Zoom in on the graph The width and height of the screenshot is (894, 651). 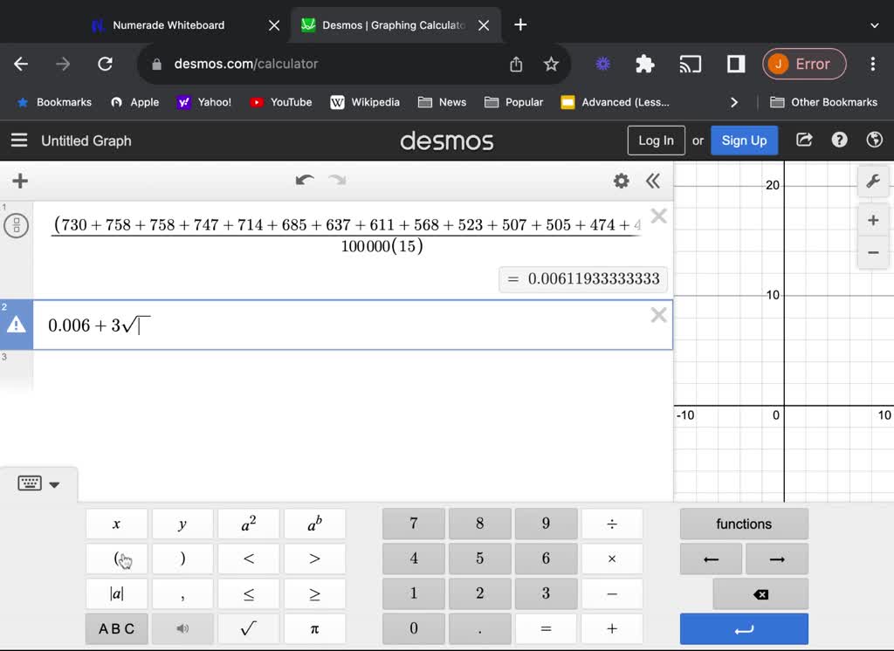pos(873,221)
